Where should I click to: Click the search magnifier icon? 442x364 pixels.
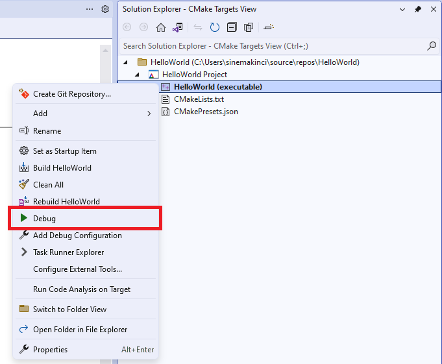coord(432,46)
